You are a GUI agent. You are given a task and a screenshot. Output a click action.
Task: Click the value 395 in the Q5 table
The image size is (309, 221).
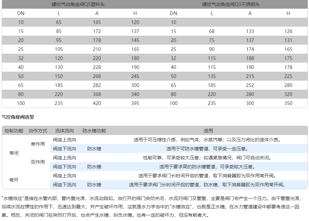coord(135,103)
